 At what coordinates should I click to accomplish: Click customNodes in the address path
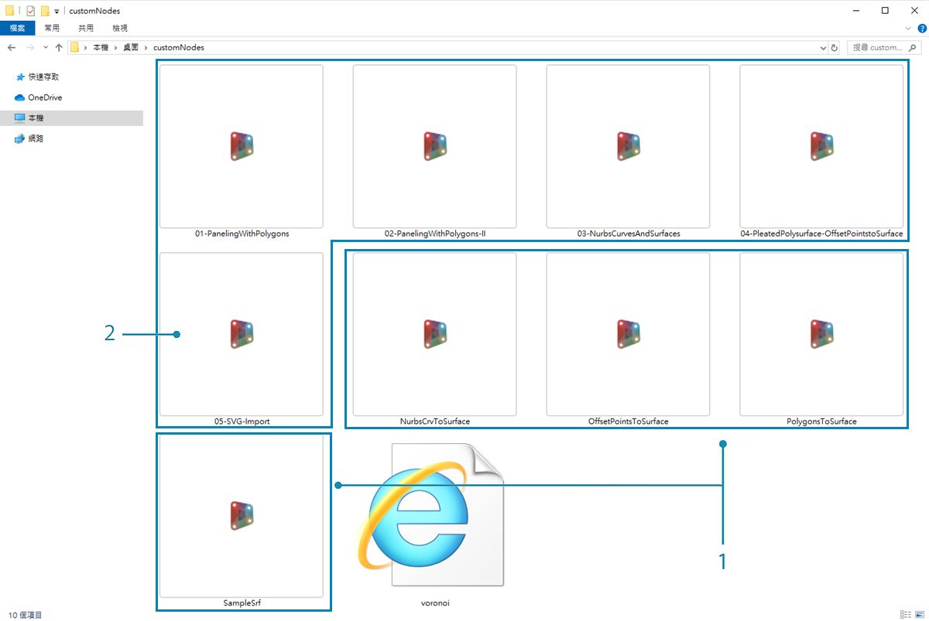tap(179, 47)
